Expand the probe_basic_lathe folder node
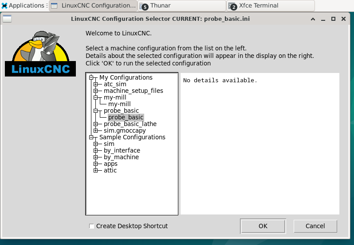The height and width of the screenshot is (245, 354). (x=95, y=124)
